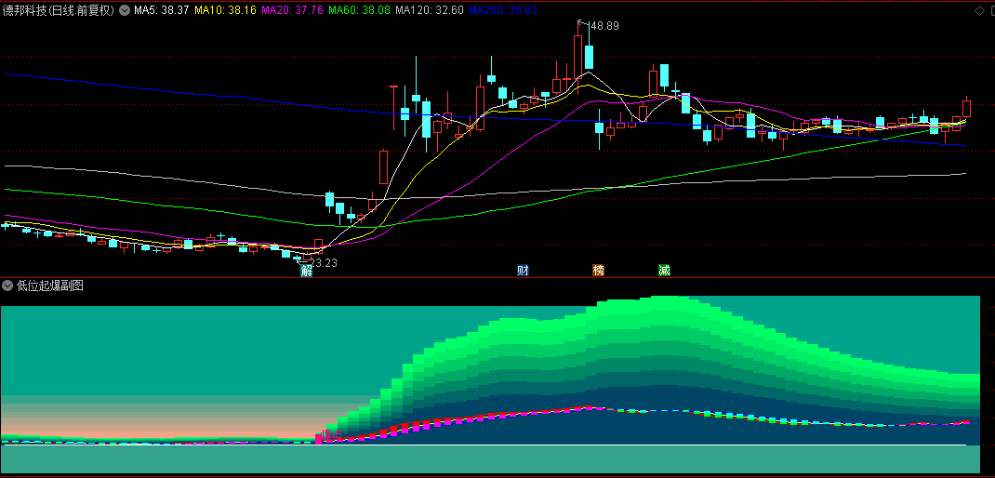Click the 财 financial report marker
This screenshot has height=478, width=995.
523,271
